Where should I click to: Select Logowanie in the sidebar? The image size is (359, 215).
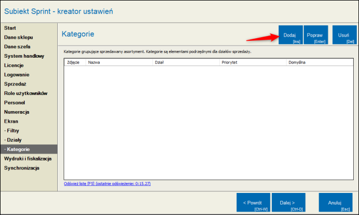(29, 75)
